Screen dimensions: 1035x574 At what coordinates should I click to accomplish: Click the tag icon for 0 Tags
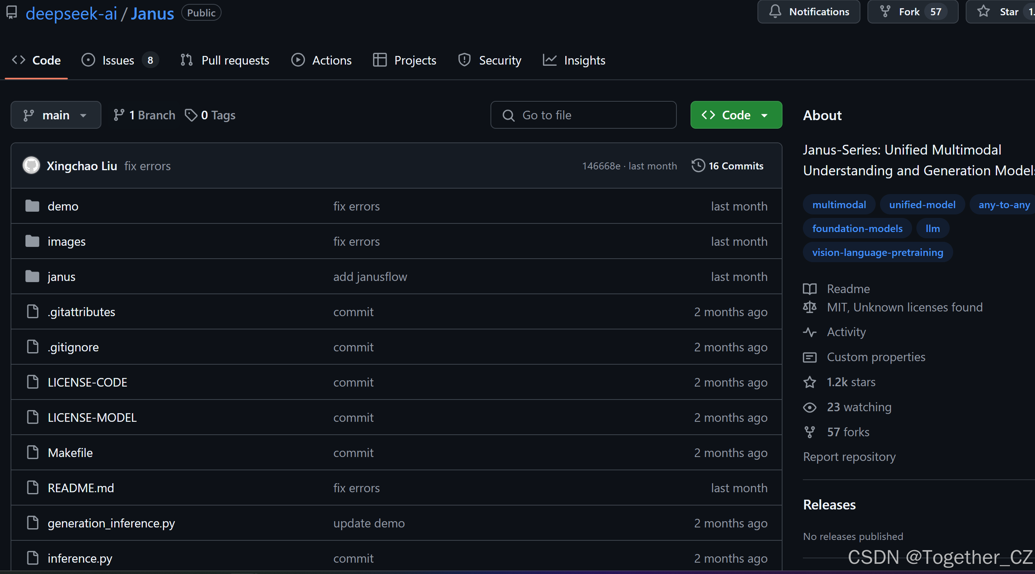tap(191, 115)
